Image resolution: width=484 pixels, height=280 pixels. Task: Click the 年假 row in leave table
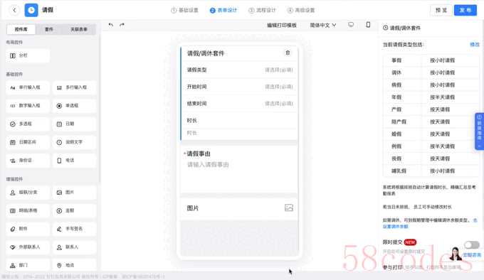pos(431,97)
